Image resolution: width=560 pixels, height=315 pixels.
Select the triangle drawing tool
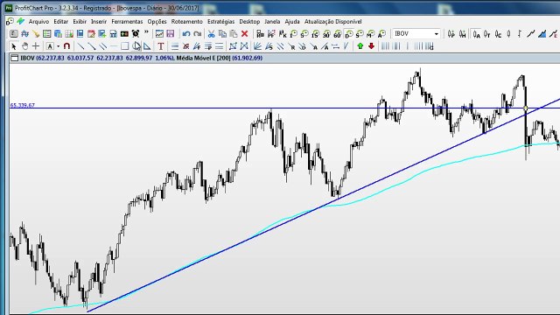tap(147, 46)
